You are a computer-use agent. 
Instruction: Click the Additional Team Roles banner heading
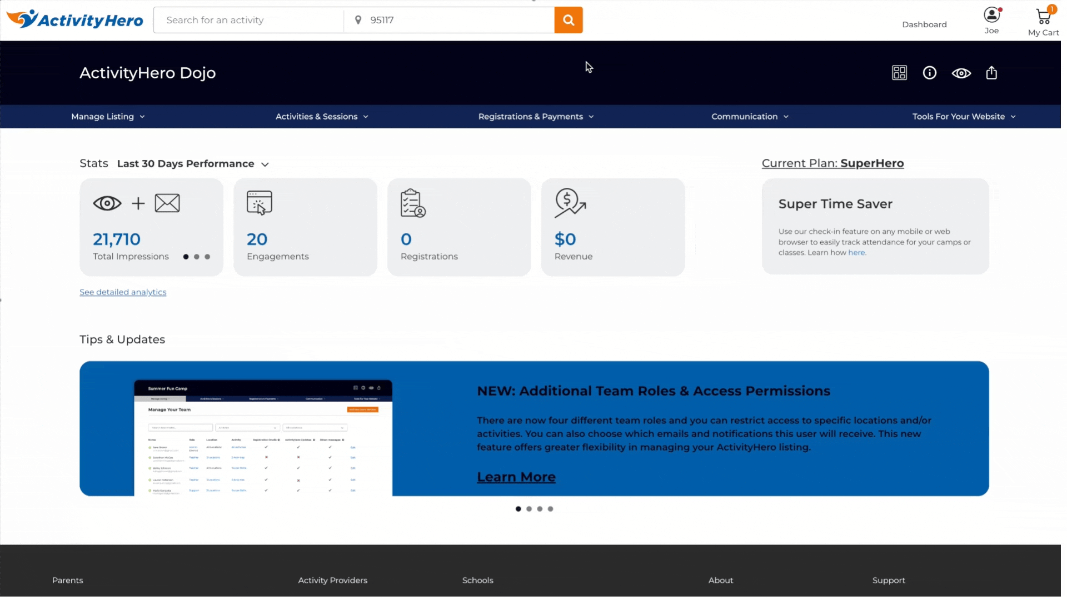(x=654, y=391)
